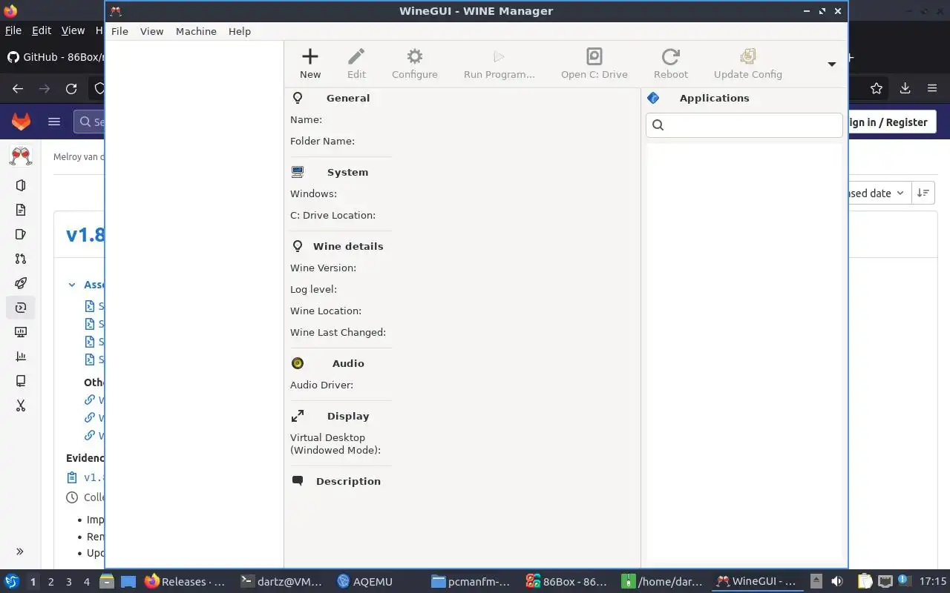Click the 'C: Drive Location:' label
This screenshot has width=950, height=593.
pos(332,215)
